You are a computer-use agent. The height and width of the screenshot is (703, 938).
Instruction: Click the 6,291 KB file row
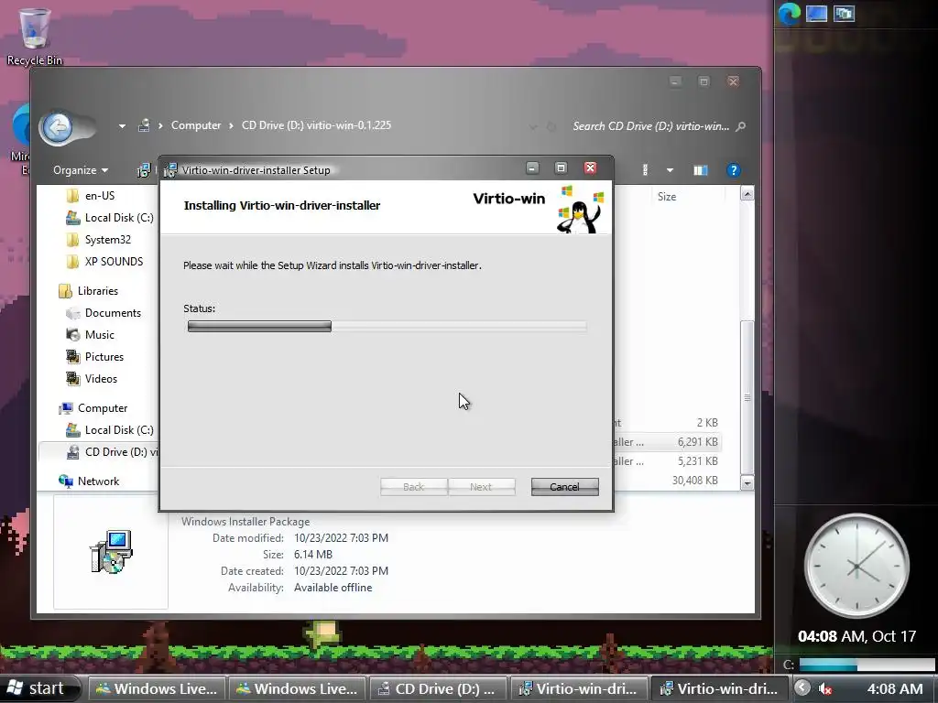666,442
